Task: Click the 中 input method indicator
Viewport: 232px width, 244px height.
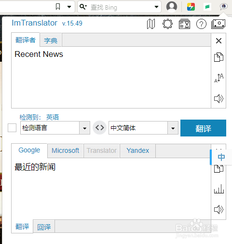Action: pos(221,157)
